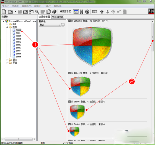Viewport: 155px width, 145px height.
Task: Expand the 版本 folder in resource tree
Action: 7,60
